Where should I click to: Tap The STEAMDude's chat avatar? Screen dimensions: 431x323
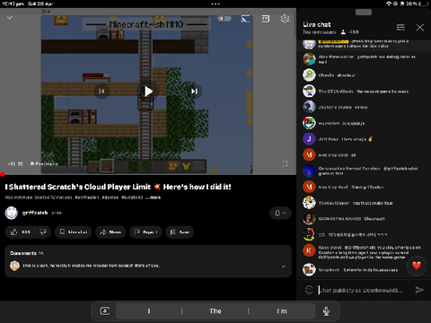(309, 91)
